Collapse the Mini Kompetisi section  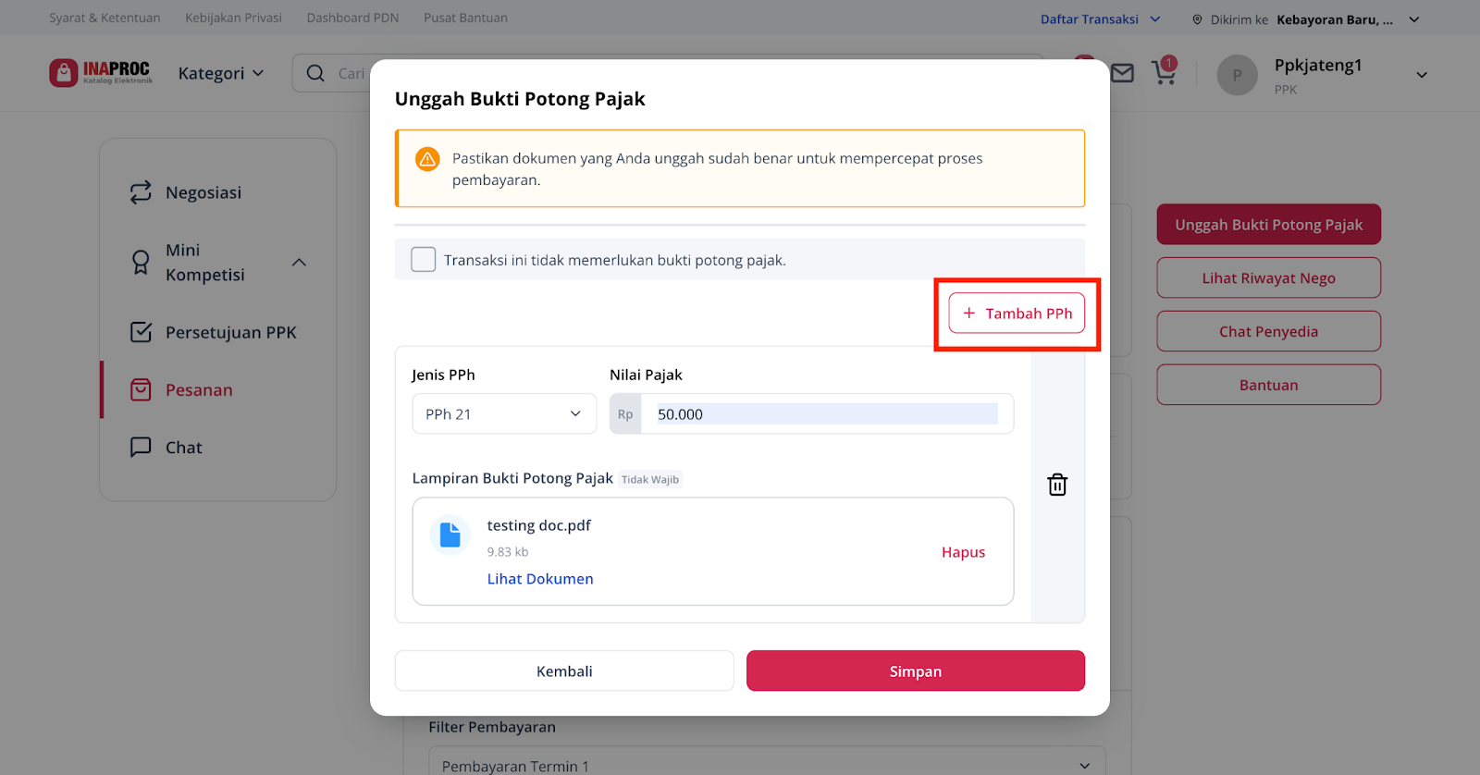click(299, 263)
